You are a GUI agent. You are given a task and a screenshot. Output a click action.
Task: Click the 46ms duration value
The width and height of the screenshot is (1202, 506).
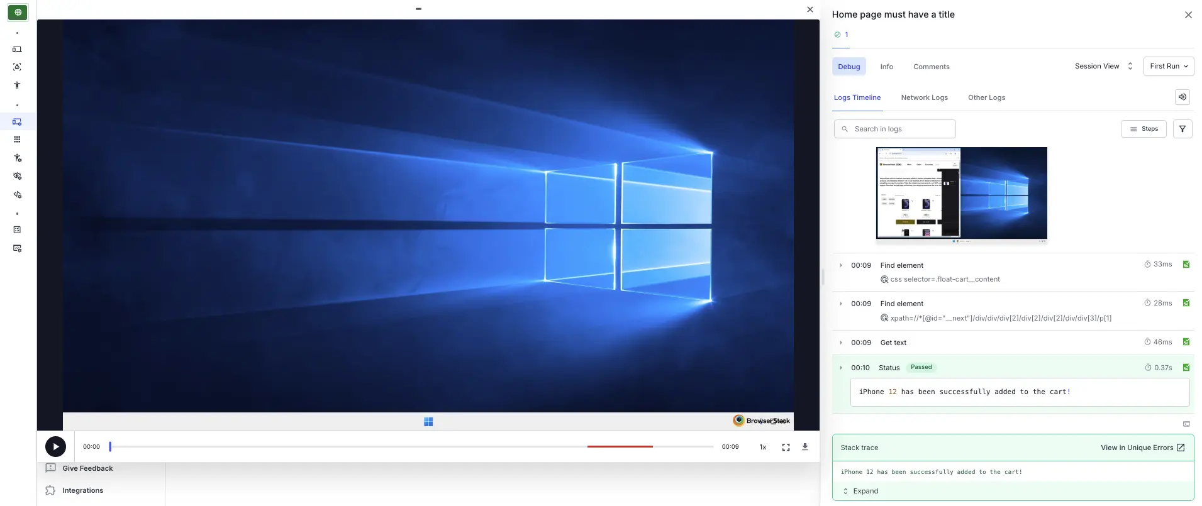point(1162,343)
